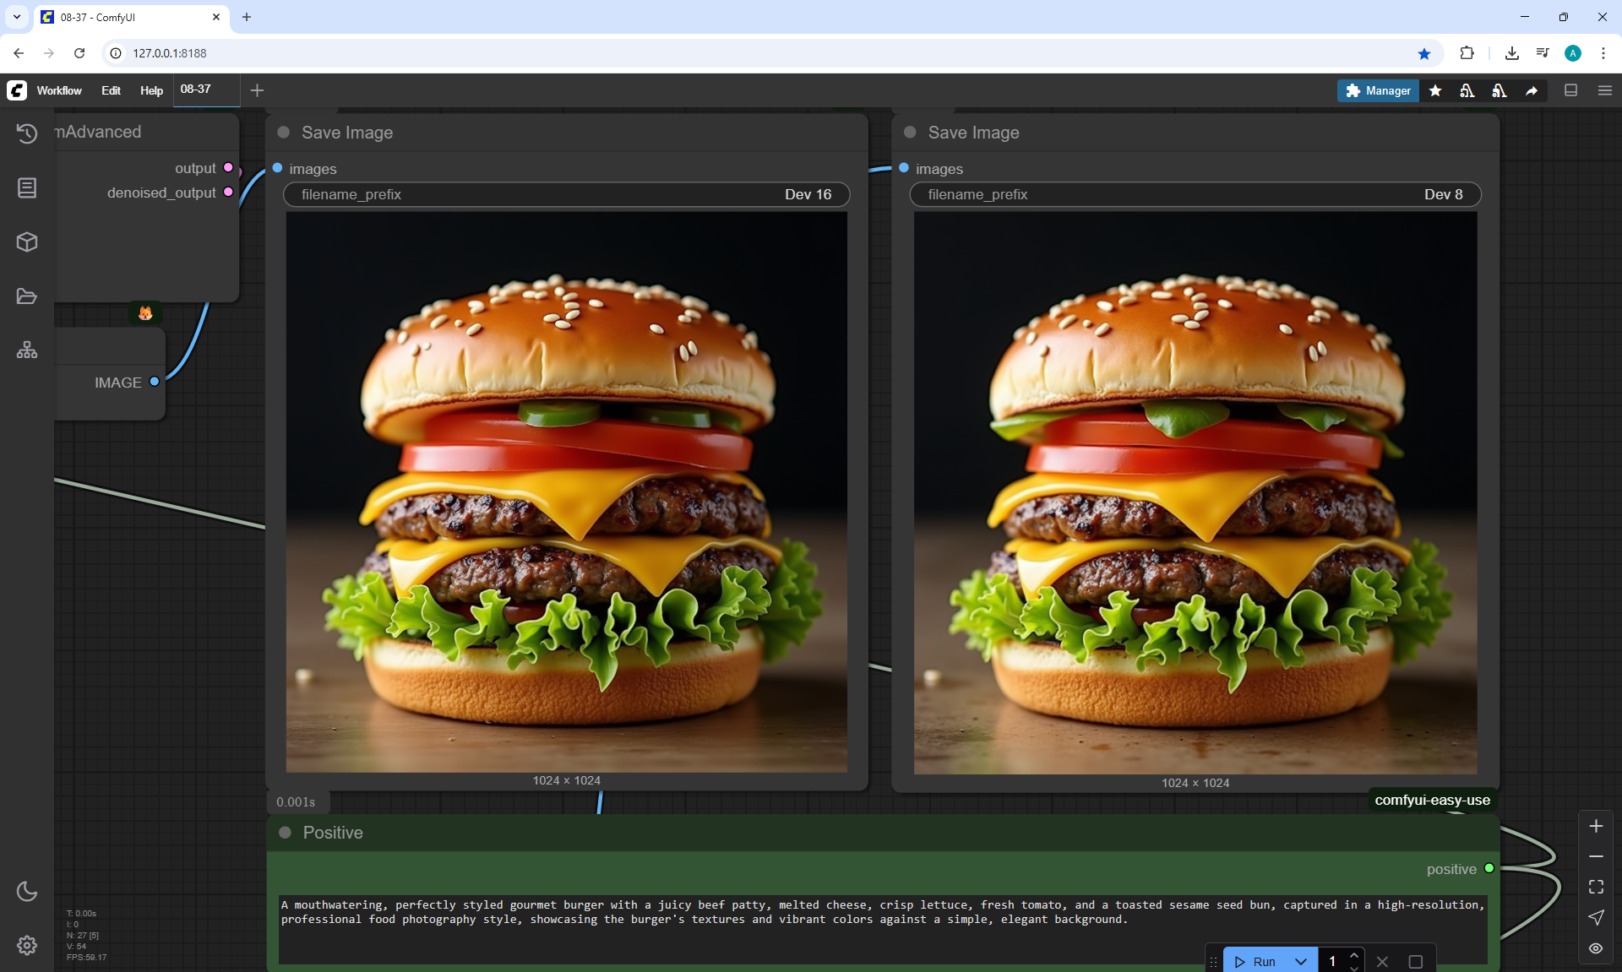Open ComfyUI settings gear icon
Viewport: 1622px width, 972px height.
pos(27,946)
